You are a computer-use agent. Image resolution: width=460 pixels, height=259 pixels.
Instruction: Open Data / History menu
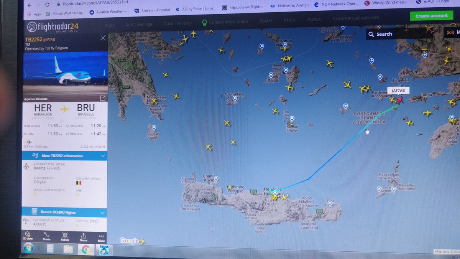tap(177, 23)
